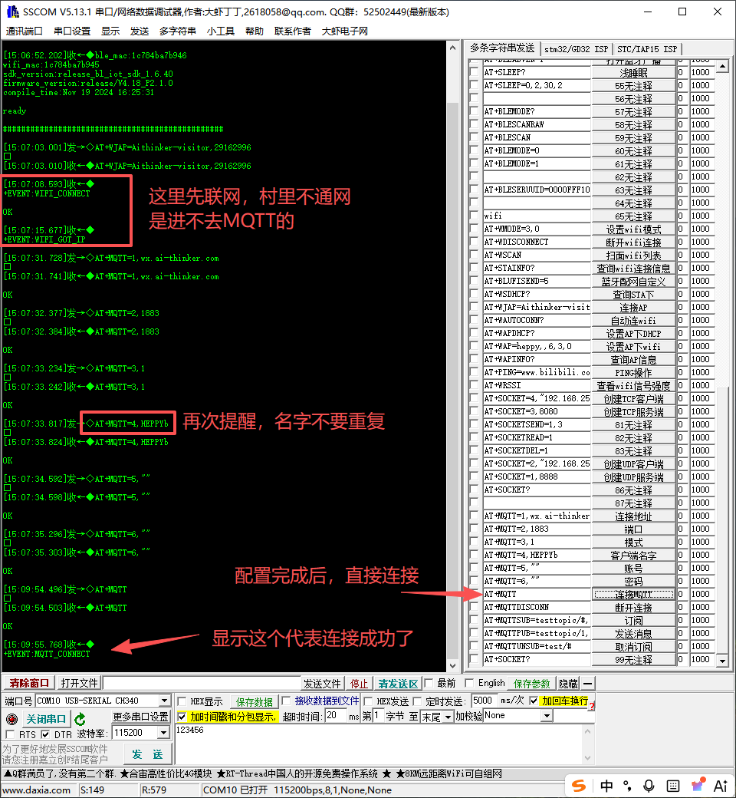
Task: Click the red help question mark icon
Action: point(591,704)
